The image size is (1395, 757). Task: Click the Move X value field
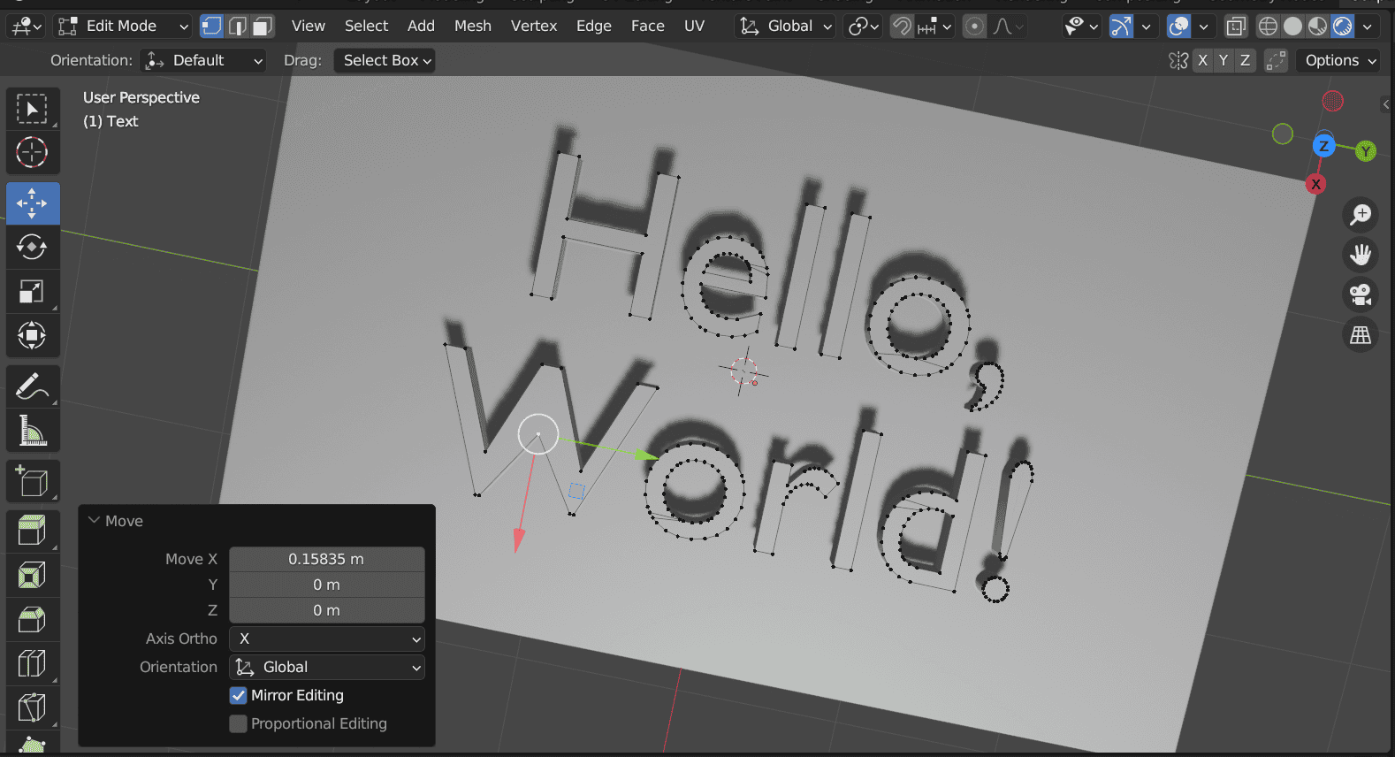327,559
